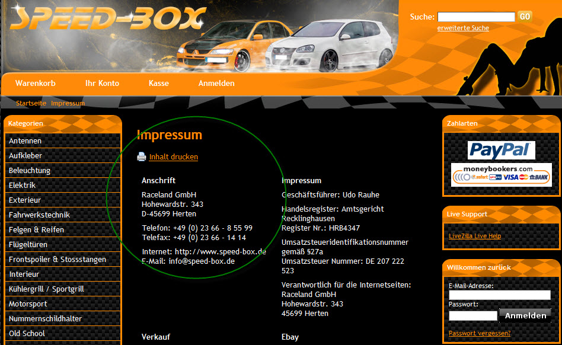Click the Passwort vergessen link
The width and height of the screenshot is (562, 345).
(x=479, y=333)
